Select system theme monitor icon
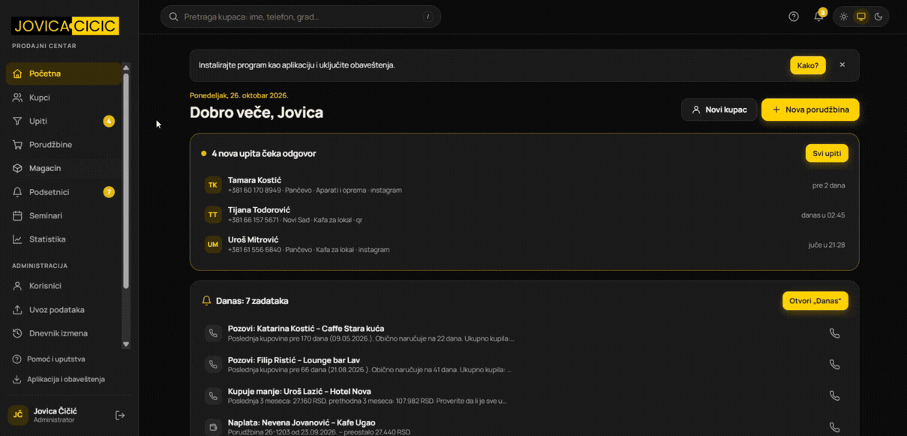This screenshot has width=907, height=436. (x=860, y=17)
